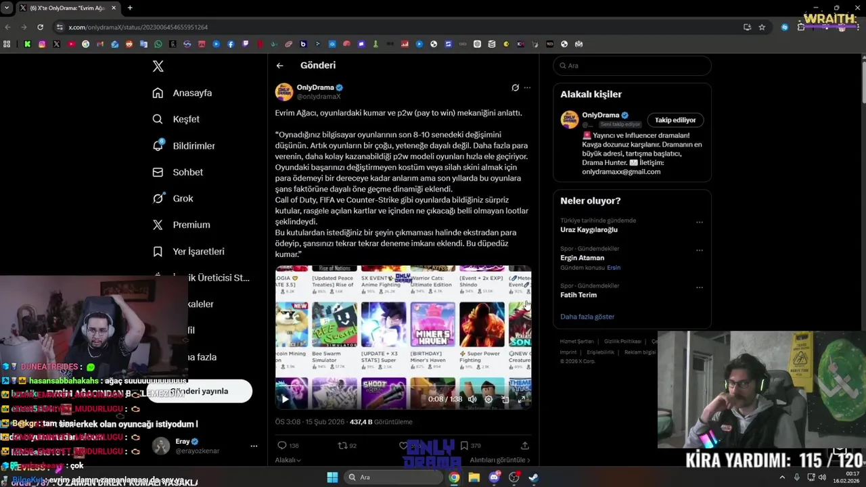The height and width of the screenshot is (487, 866).
Task: Click Daha fazla göster link
Action: pyautogui.click(x=587, y=317)
